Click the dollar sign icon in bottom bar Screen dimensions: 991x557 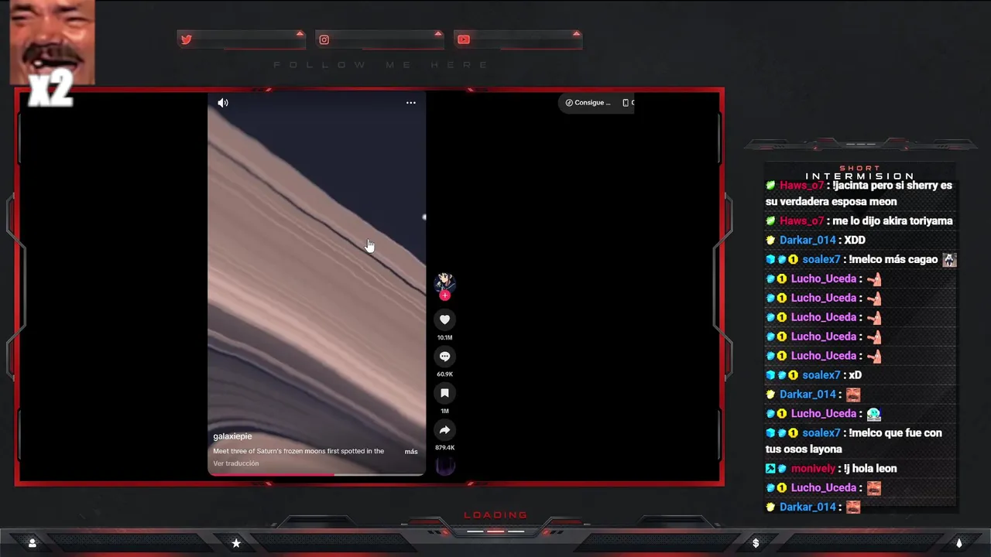click(x=756, y=543)
